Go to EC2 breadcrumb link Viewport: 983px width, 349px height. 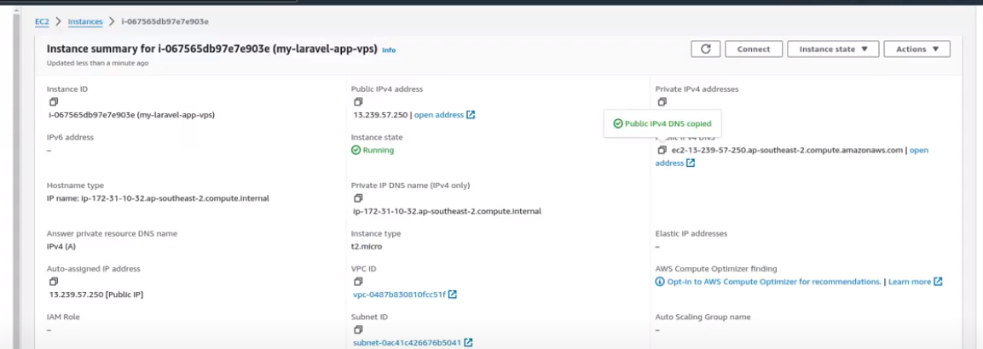click(x=42, y=21)
